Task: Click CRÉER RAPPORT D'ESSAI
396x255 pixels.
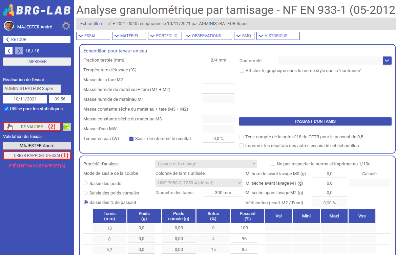Action: click(37, 155)
